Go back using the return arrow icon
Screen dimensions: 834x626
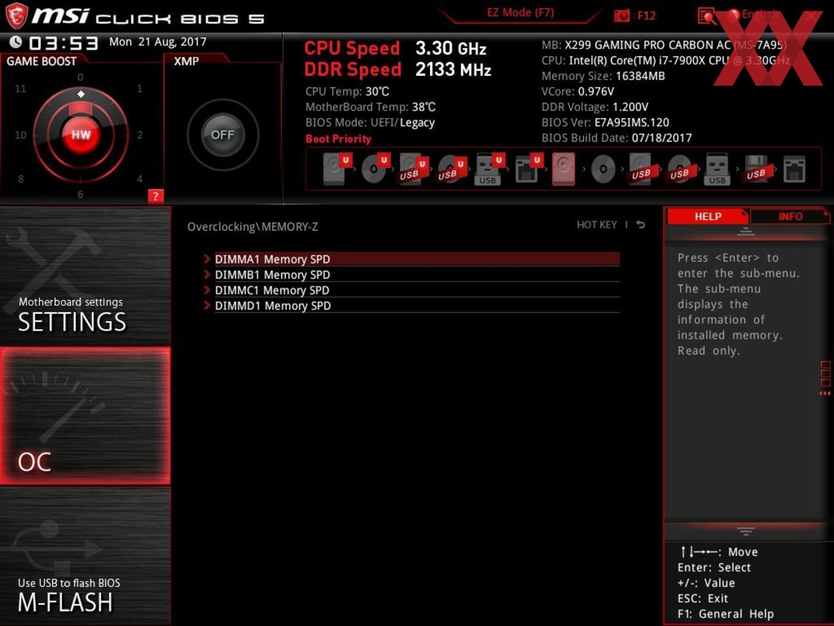(x=640, y=225)
